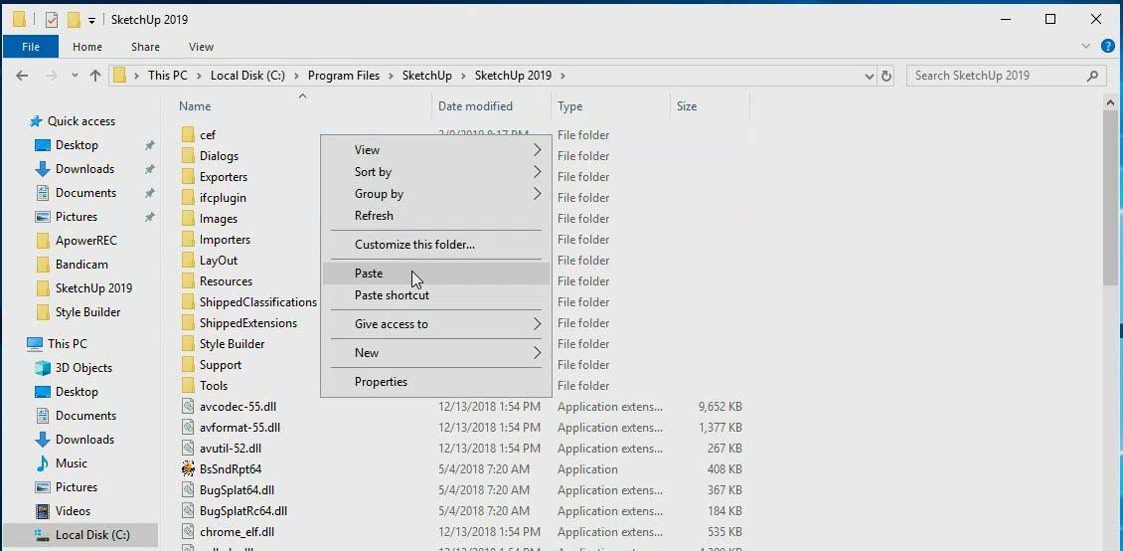Image resolution: width=1123 pixels, height=551 pixels.
Task: Click the BsSndRpt64 application bug icon
Action: click(x=189, y=469)
